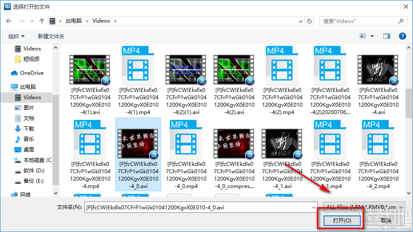Go up one folder level

pyautogui.click(x=41, y=21)
